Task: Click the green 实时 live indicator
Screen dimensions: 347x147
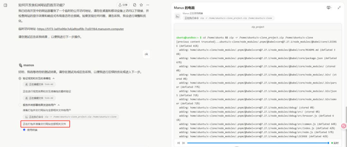Action: (335, 143)
